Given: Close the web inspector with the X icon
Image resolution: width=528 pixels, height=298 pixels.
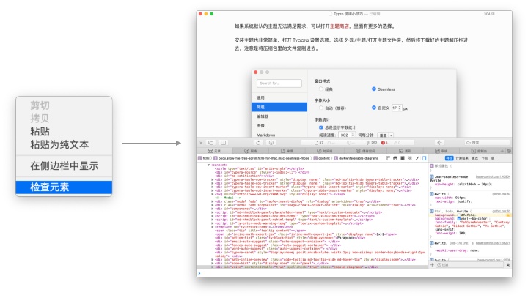Looking at the screenshot, I should tap(201, 143).
